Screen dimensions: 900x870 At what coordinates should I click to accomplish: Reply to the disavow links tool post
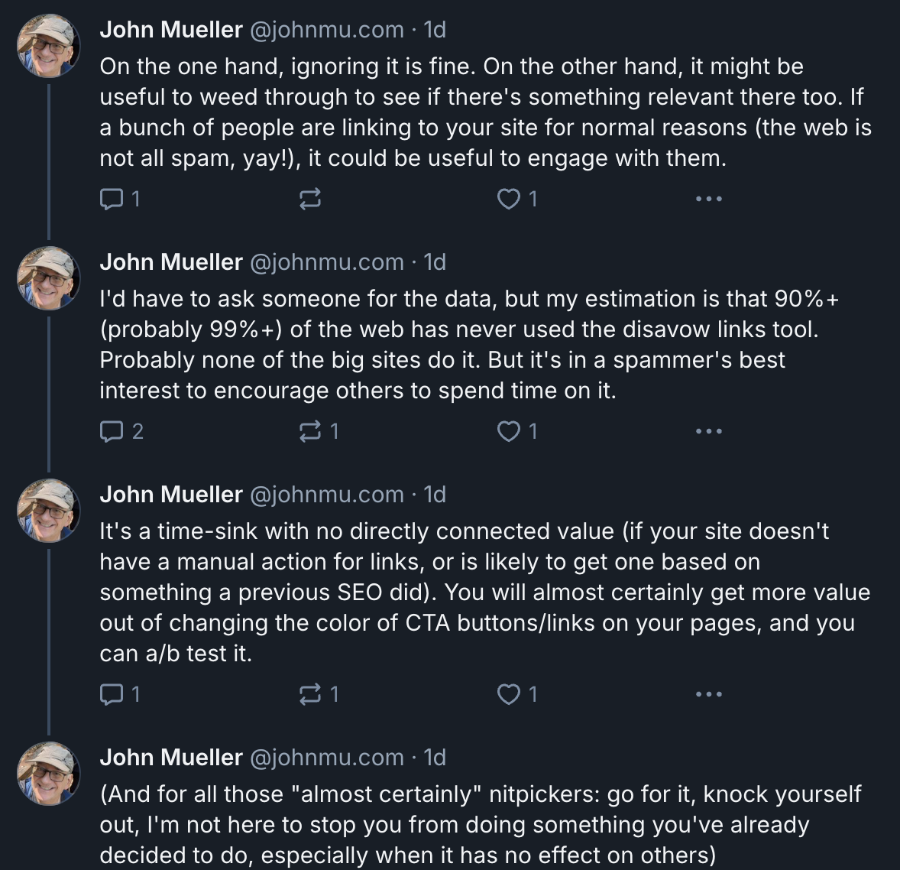(112, 432)
